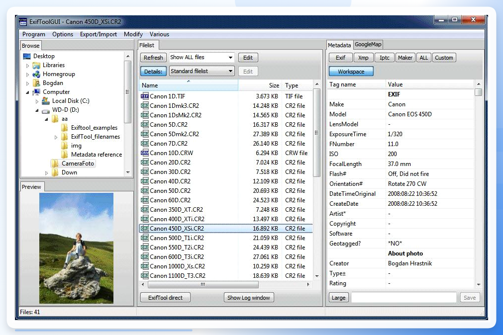Image resolution: width=503 pixels, height=335 pixels.
Task: Click the Browse tree vertical scrollbar thumb
Action: [128, 92]
